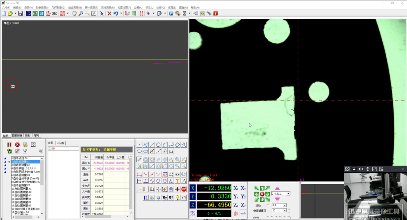Halve the Y axis value with Y½

pyautogui.click(x=243, y=197)
